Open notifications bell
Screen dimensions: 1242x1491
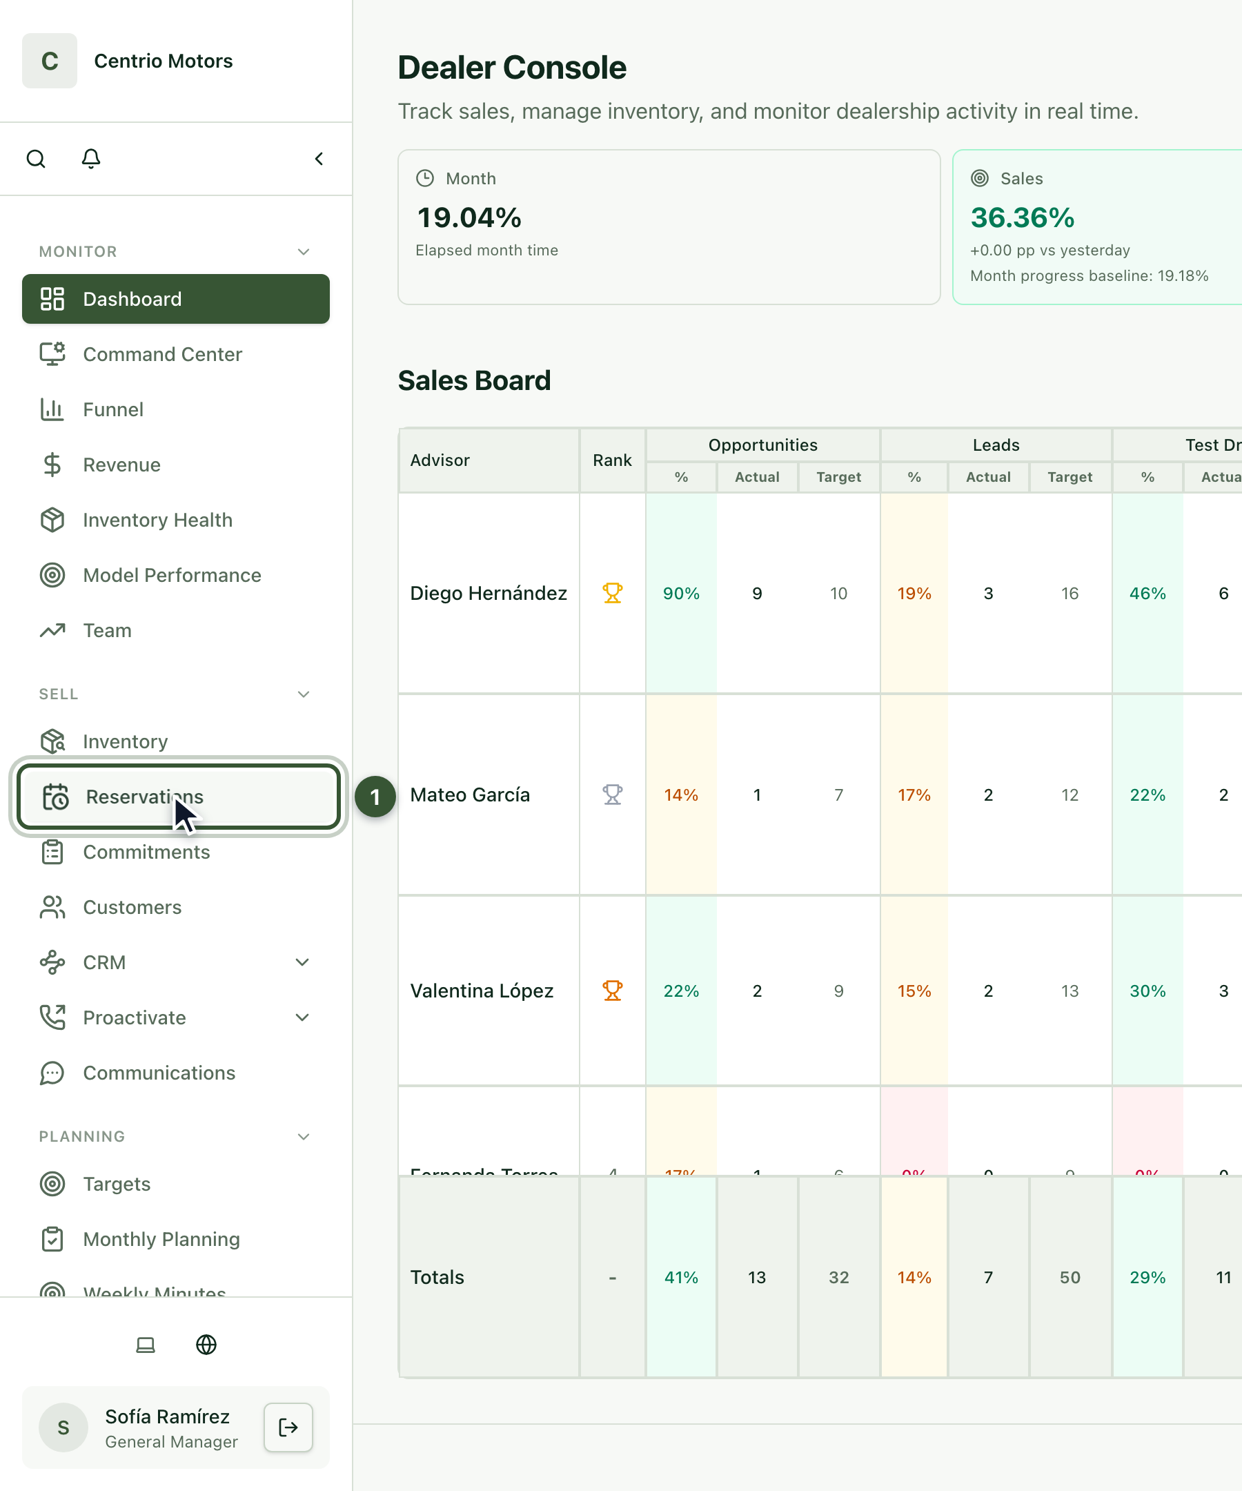click(x=91, y=159)
